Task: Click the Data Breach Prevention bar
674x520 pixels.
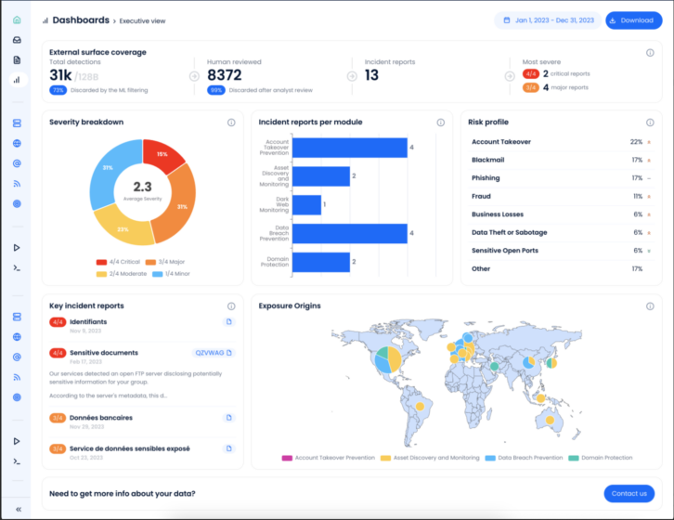Action: click(350, 234)
